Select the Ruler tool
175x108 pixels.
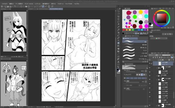tap(118, 59)
